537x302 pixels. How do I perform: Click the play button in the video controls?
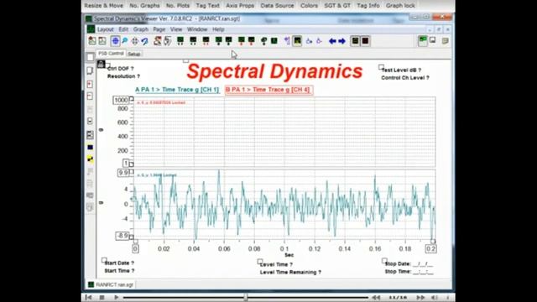pos(116,297)
